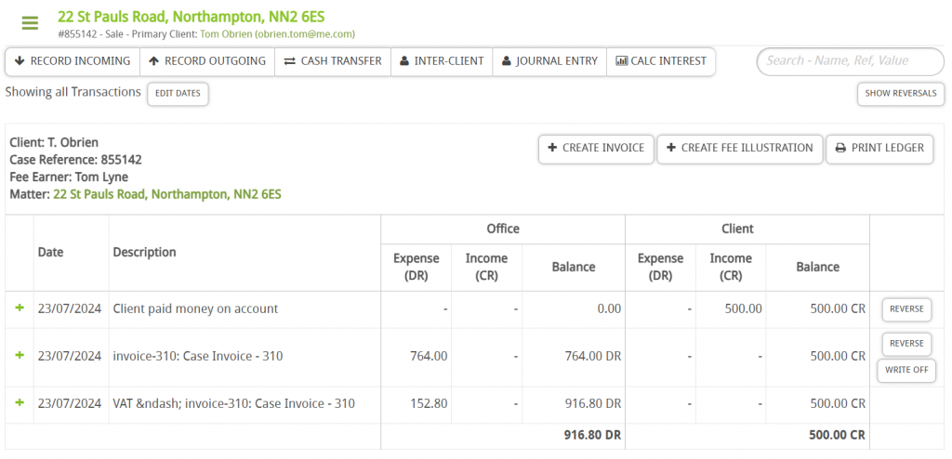Click Create Fee Illustration button
This screenshot has height=459, width=952.
click(739, 149)
